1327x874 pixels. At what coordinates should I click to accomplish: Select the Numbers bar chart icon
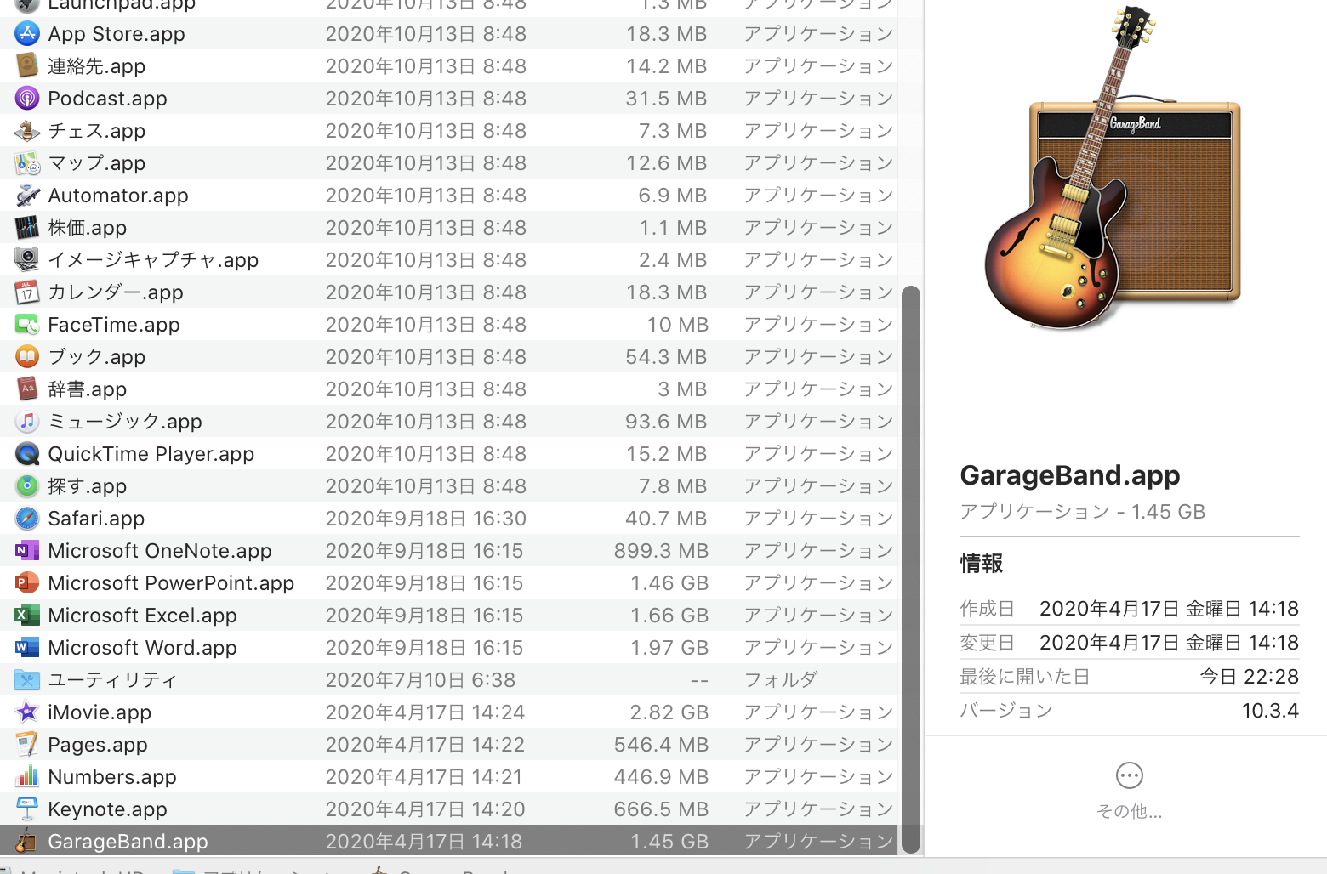(27, 776)
